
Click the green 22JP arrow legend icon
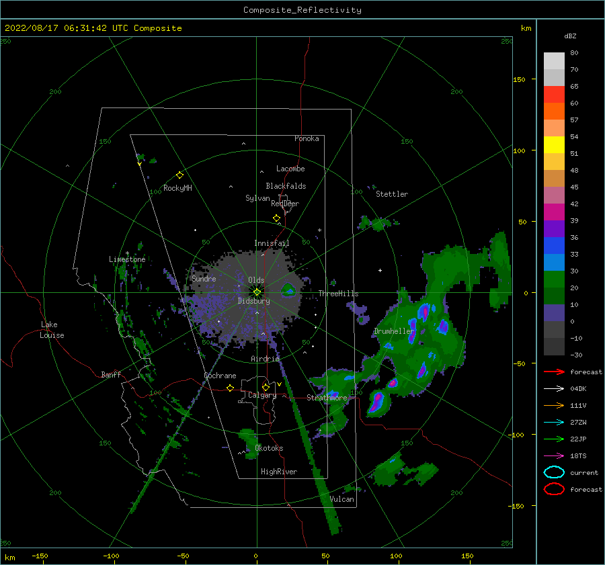coord(554,439)
